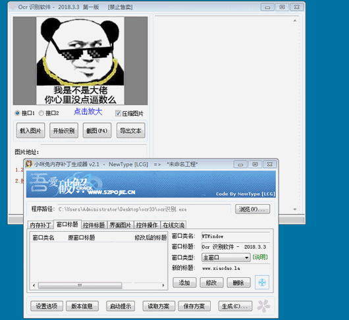
Task: Click the pink flower icon
Action: click(x=263, y=306)
